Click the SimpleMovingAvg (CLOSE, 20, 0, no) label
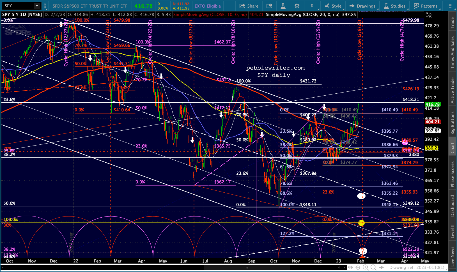The height and width of the screenshot is (272, 457). 303,15
